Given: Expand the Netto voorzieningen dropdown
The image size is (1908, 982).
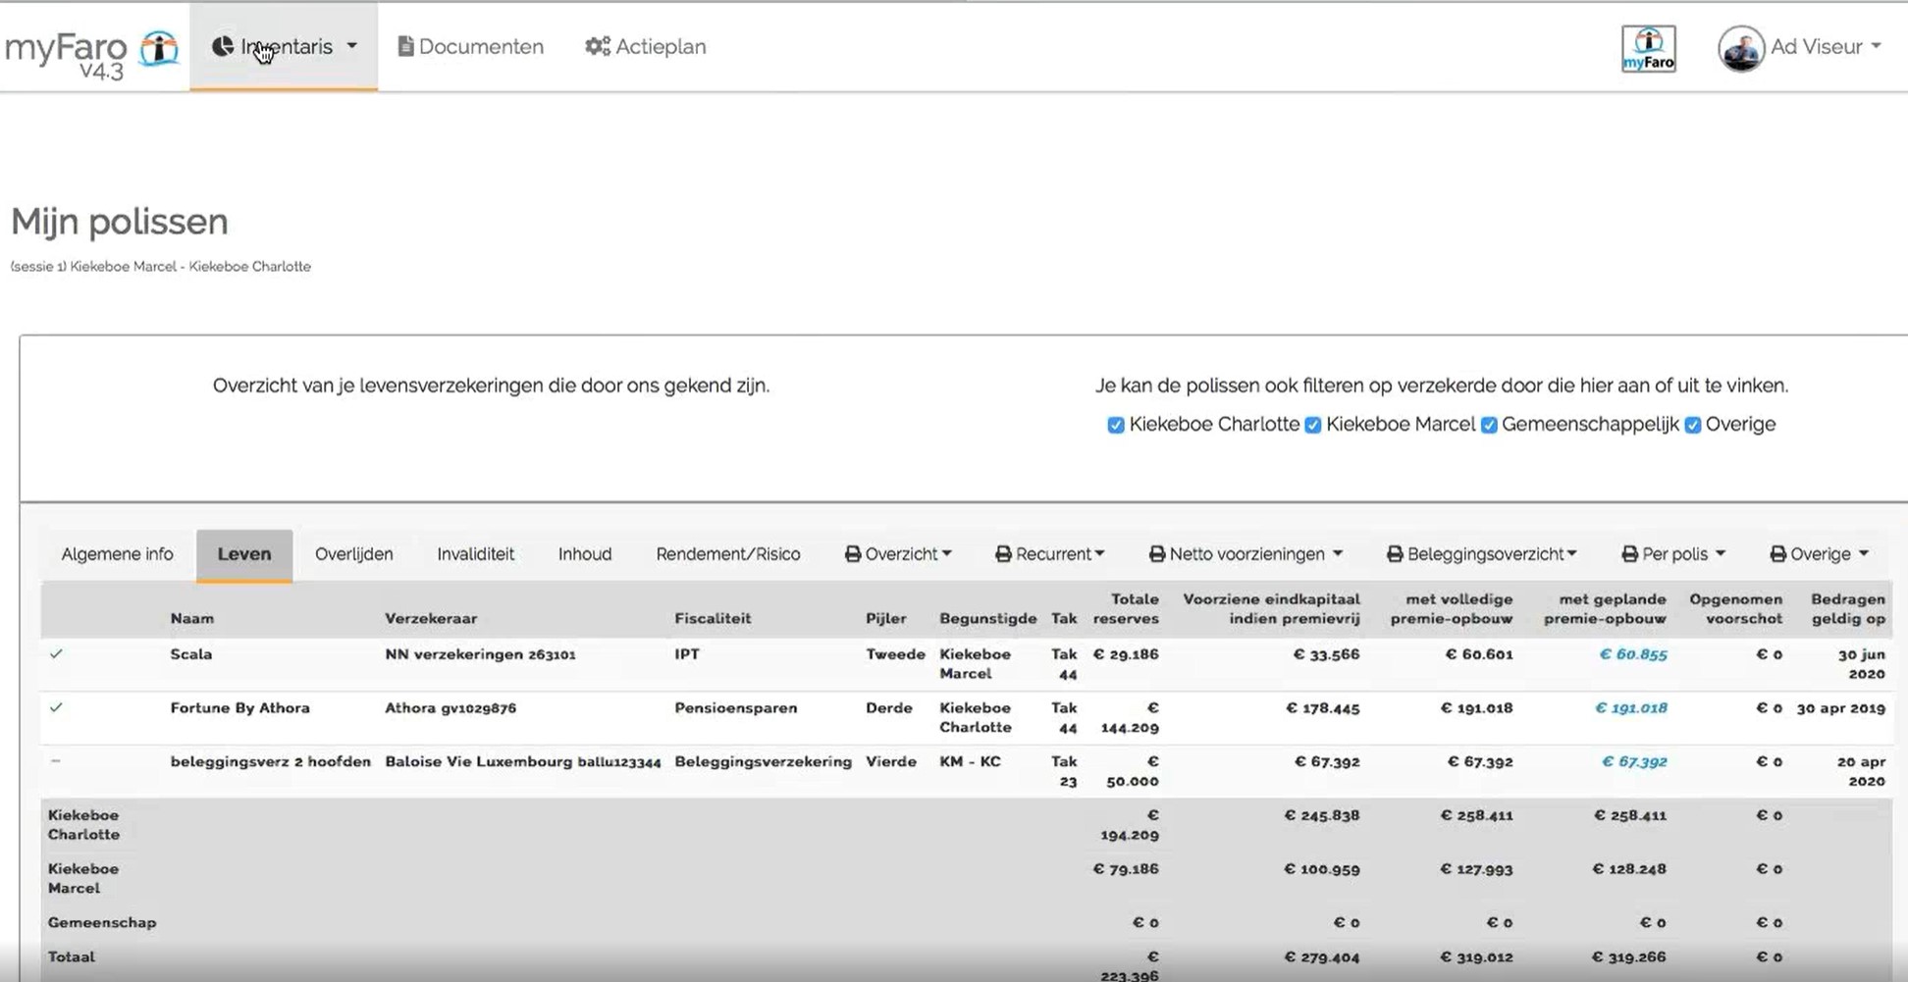Looking at the screenshot, I should pyautogui.click(x=1338, y=554).
